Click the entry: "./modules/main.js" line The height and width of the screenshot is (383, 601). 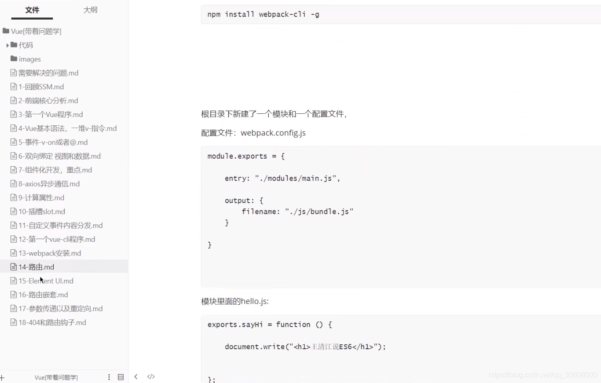283,178
